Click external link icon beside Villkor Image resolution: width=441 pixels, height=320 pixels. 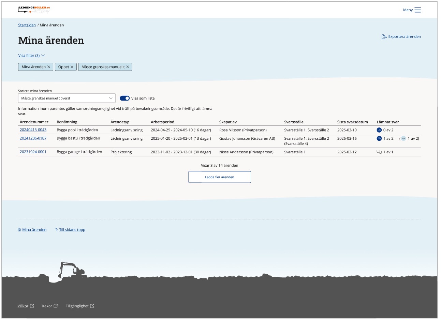pos(32,306)
